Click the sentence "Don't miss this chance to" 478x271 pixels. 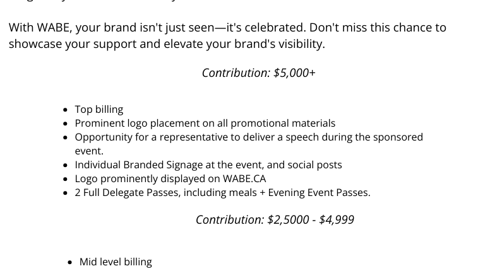point(378,28)
